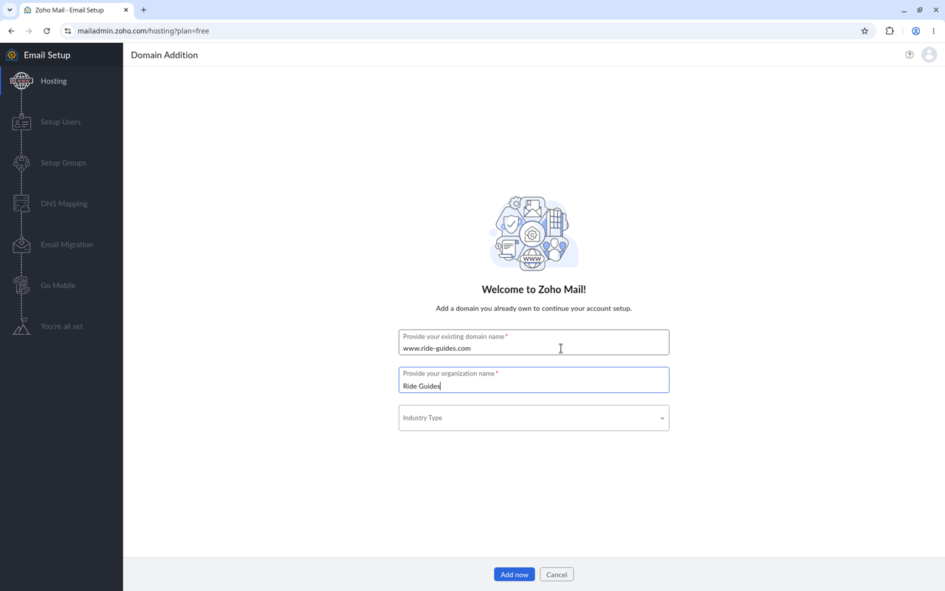Bookmark this page with the star icon
Screen dimensions: 945x591
pos(865,31)
